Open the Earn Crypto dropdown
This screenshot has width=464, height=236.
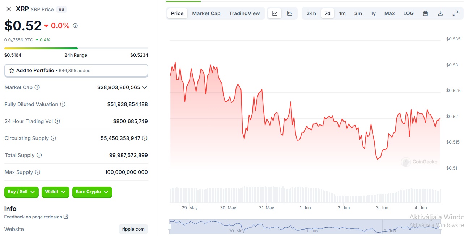pyautogui.click(x=92, y=192)
